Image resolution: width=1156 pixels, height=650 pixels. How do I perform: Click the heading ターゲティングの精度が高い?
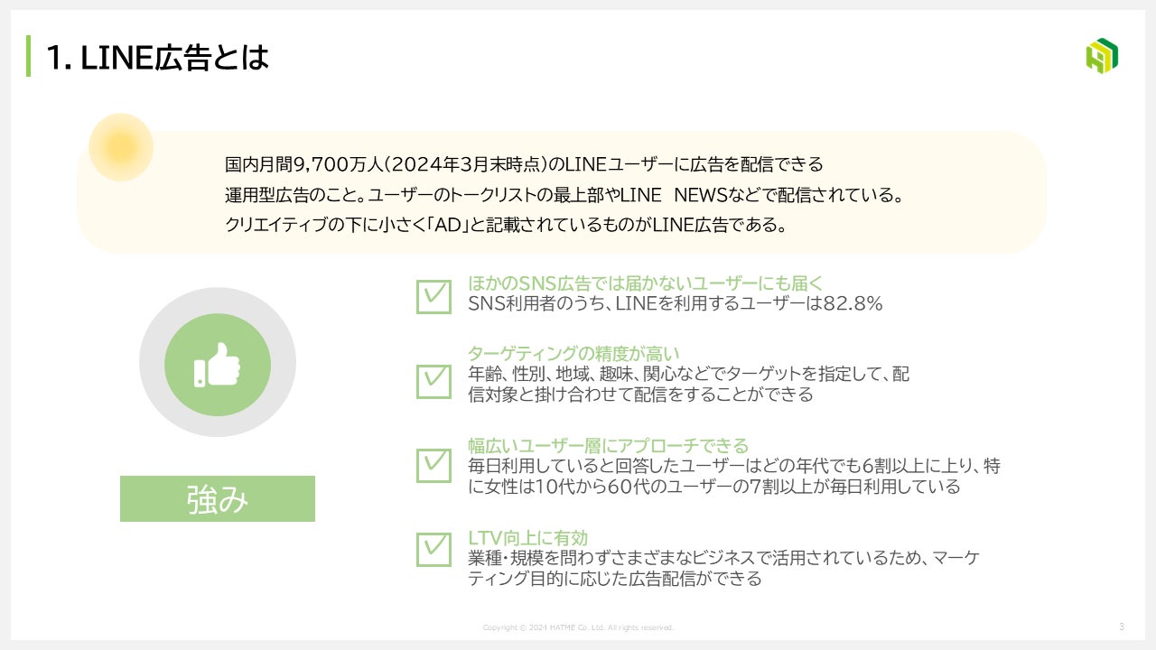(573, 353)
